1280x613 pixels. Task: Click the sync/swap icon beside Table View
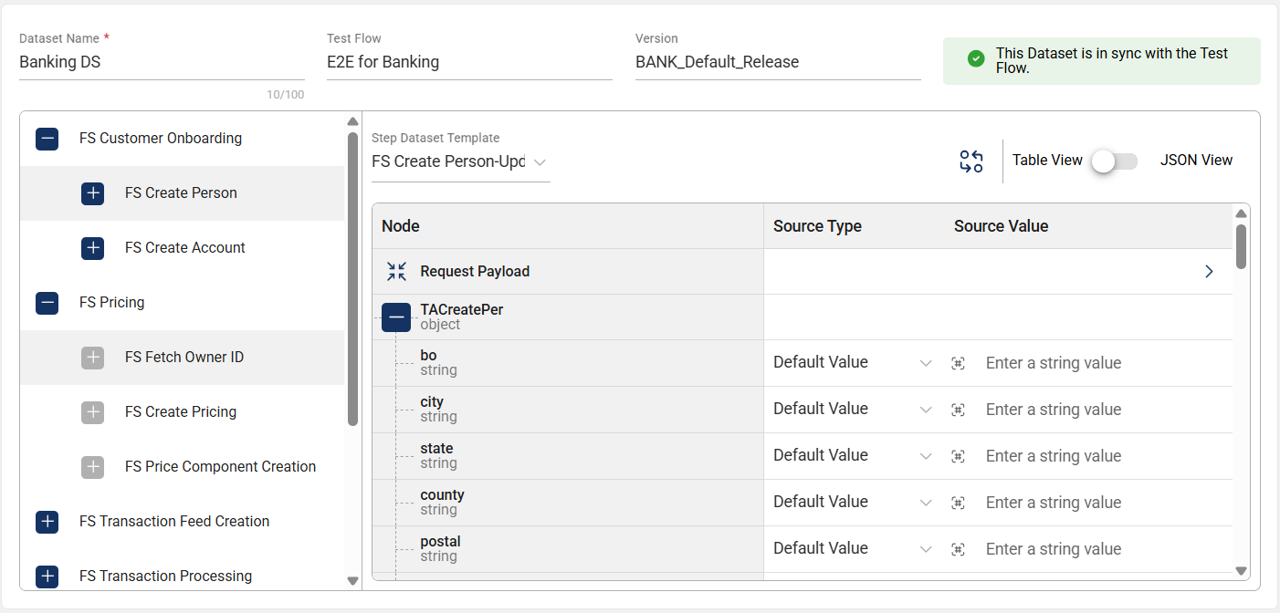(x=970, y=161)
